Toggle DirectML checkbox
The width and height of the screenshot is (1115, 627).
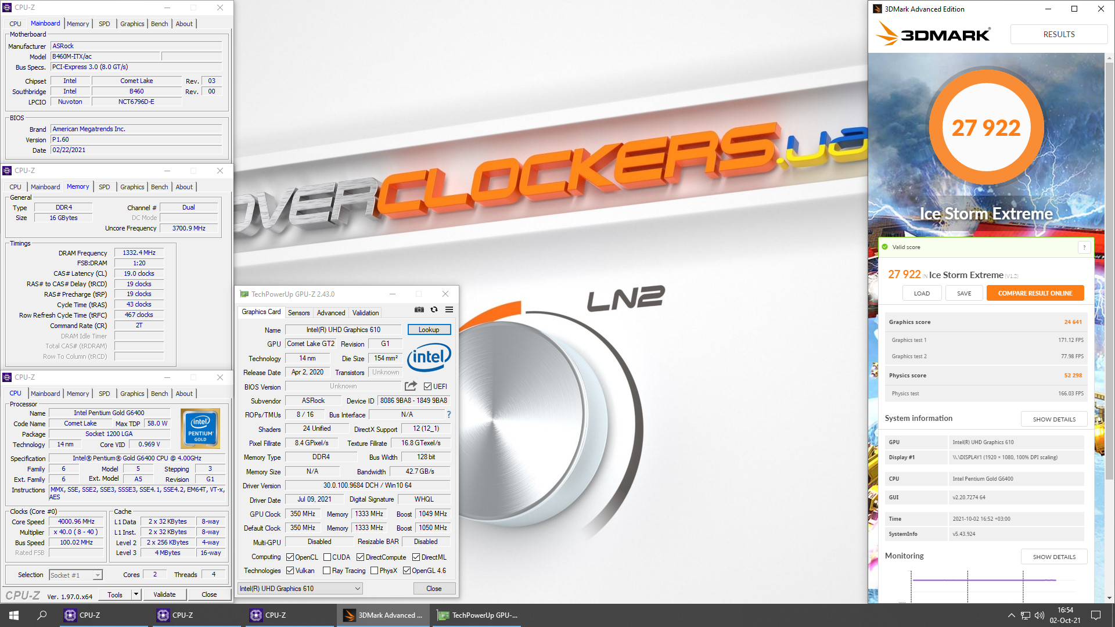416,557
